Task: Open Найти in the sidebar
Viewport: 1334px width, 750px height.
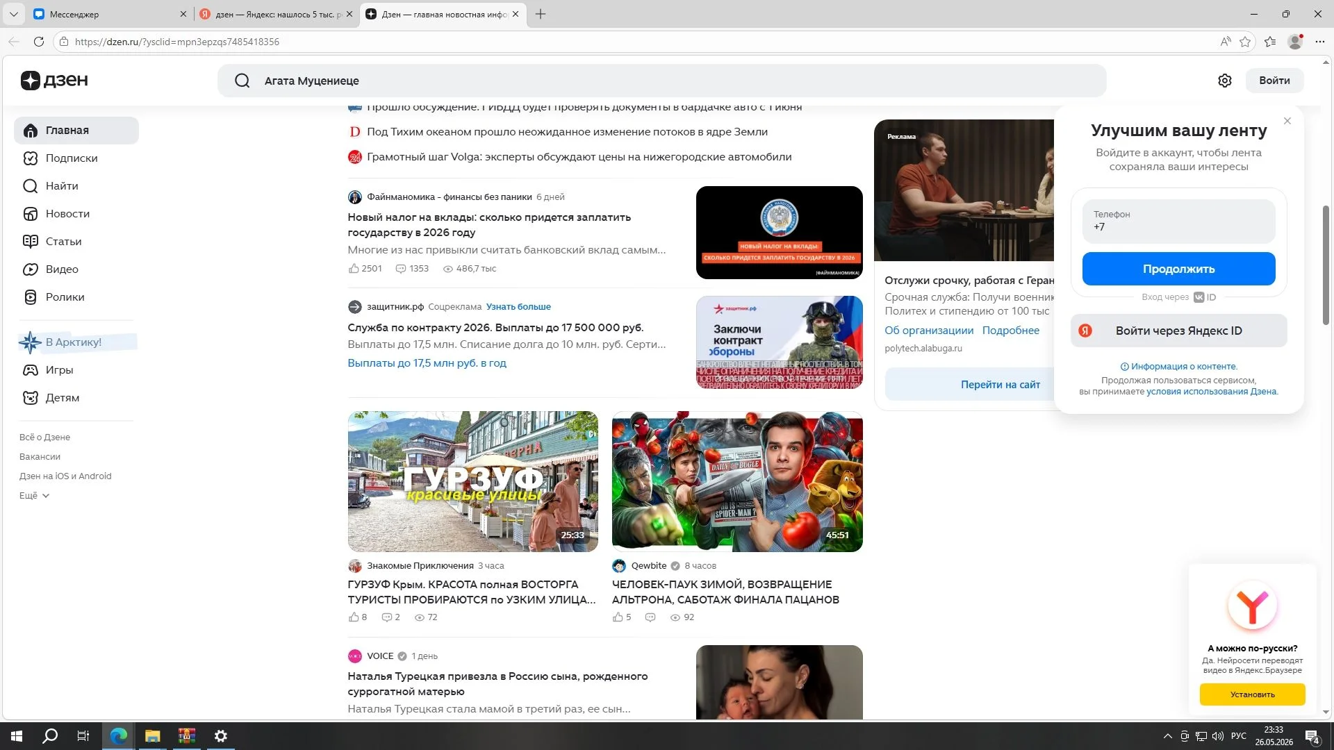Action: [x=76, y=186]
